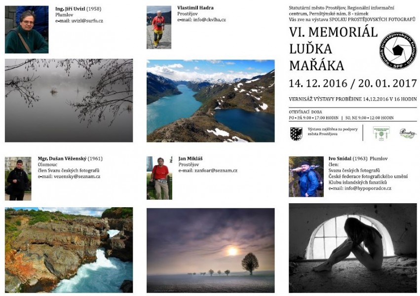Select the rocky waterfall river photograph
The height and width of the screenshot is (296, 420).
[x=69, y=250]
